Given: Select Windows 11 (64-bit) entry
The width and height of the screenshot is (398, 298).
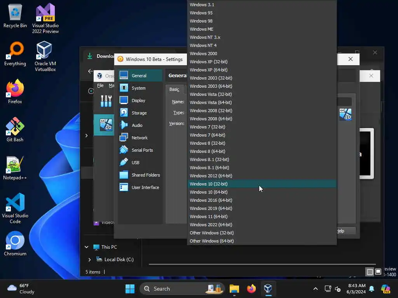Looking at the screenshot, I should [262, 217].
